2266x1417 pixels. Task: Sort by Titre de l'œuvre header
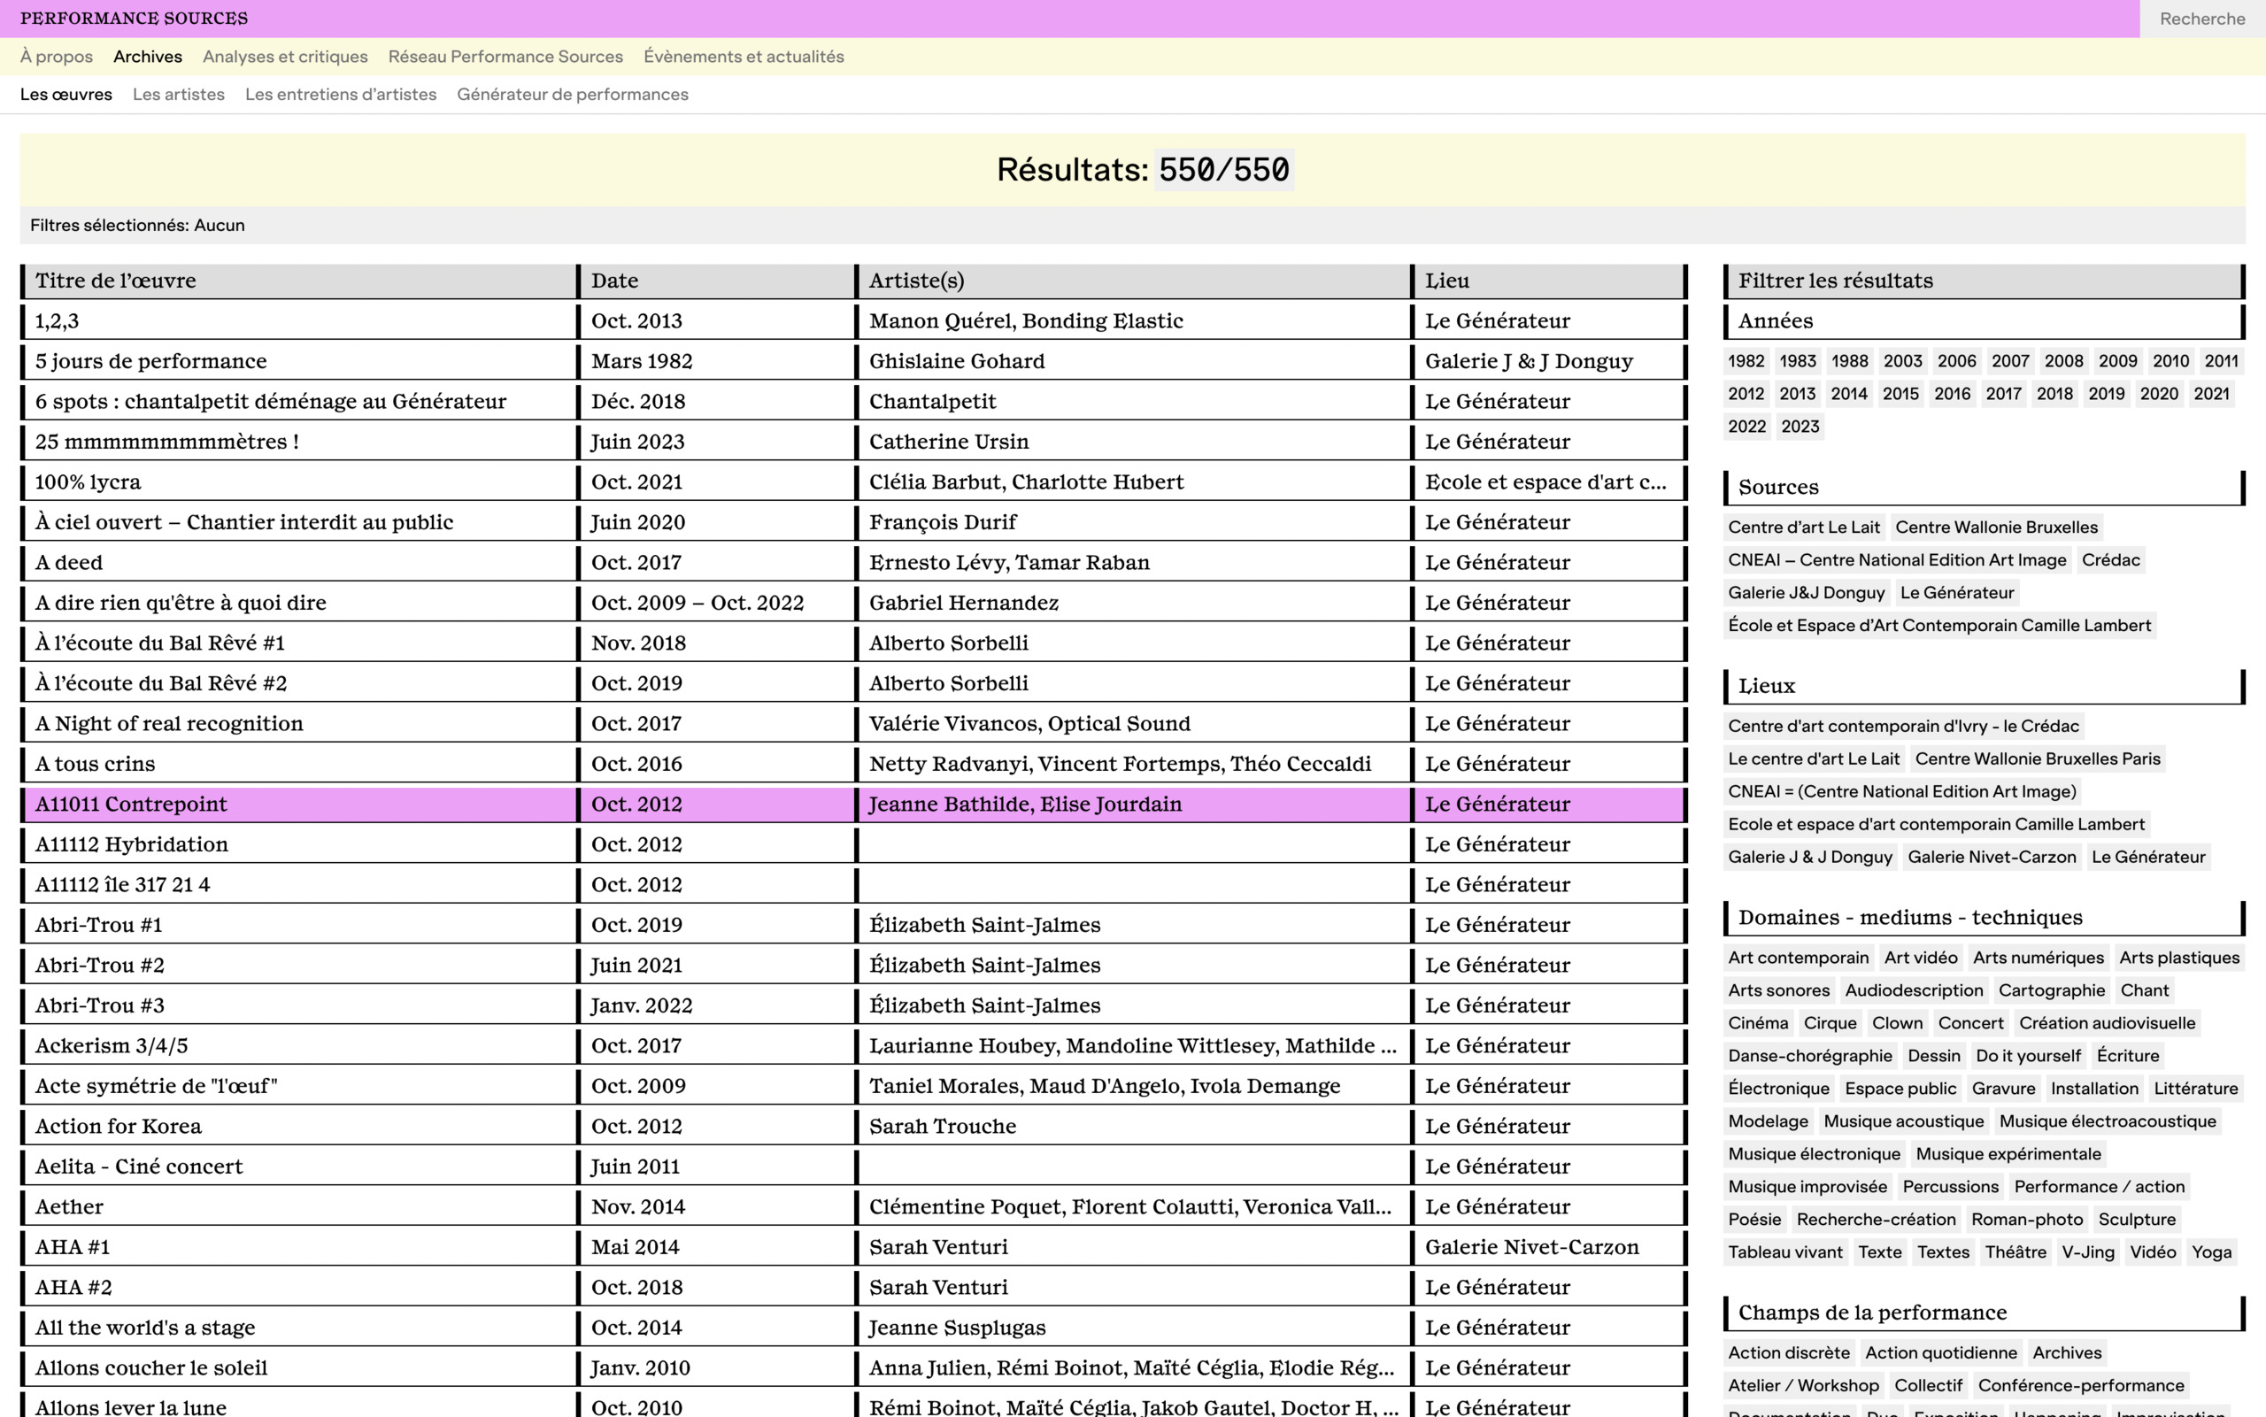click(115, 281)
